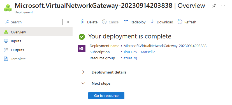Click the Overview cubes icon in sidebar
Viewport: 232px width, 105px height.
coord(6,32)
